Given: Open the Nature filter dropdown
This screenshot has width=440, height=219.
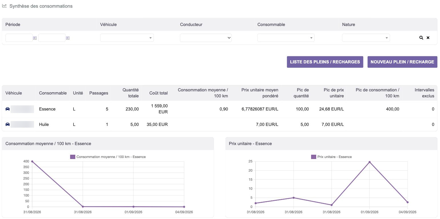Looking at the screenshot, I should tap(366, 38).
